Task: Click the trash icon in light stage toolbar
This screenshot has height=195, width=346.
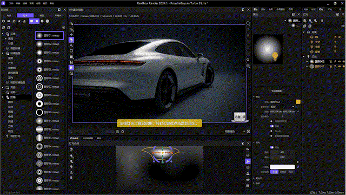Action: [x=71, y=178]
